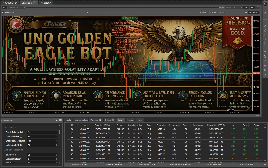268x168 pixels.
Task: Open the gear settings icon in the status bar
Action: click(265, 164)
